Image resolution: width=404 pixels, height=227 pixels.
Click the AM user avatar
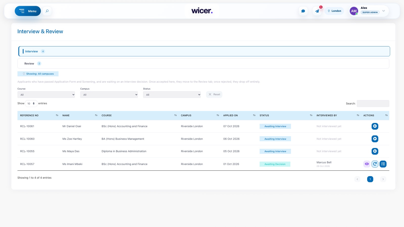tap(354, 11)
